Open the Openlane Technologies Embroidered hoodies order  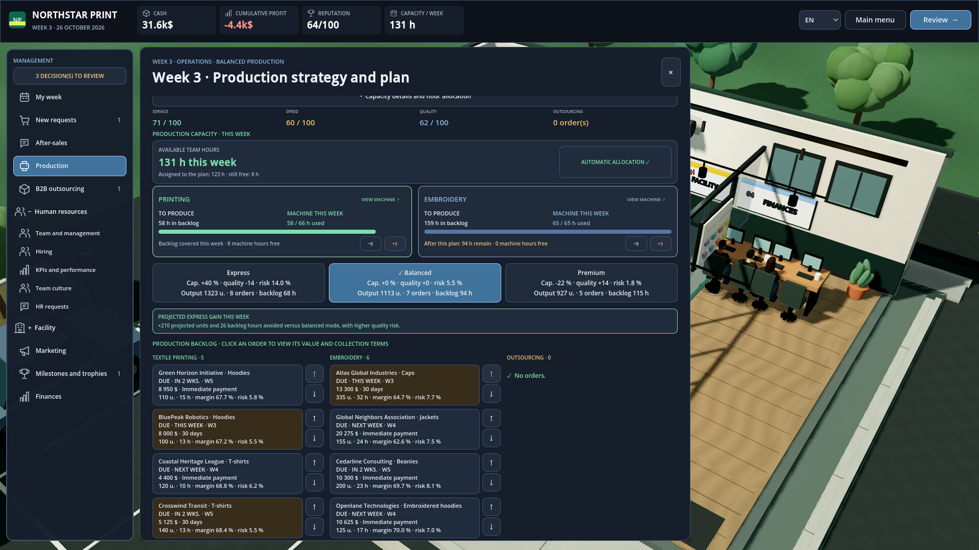click(404, 518)
